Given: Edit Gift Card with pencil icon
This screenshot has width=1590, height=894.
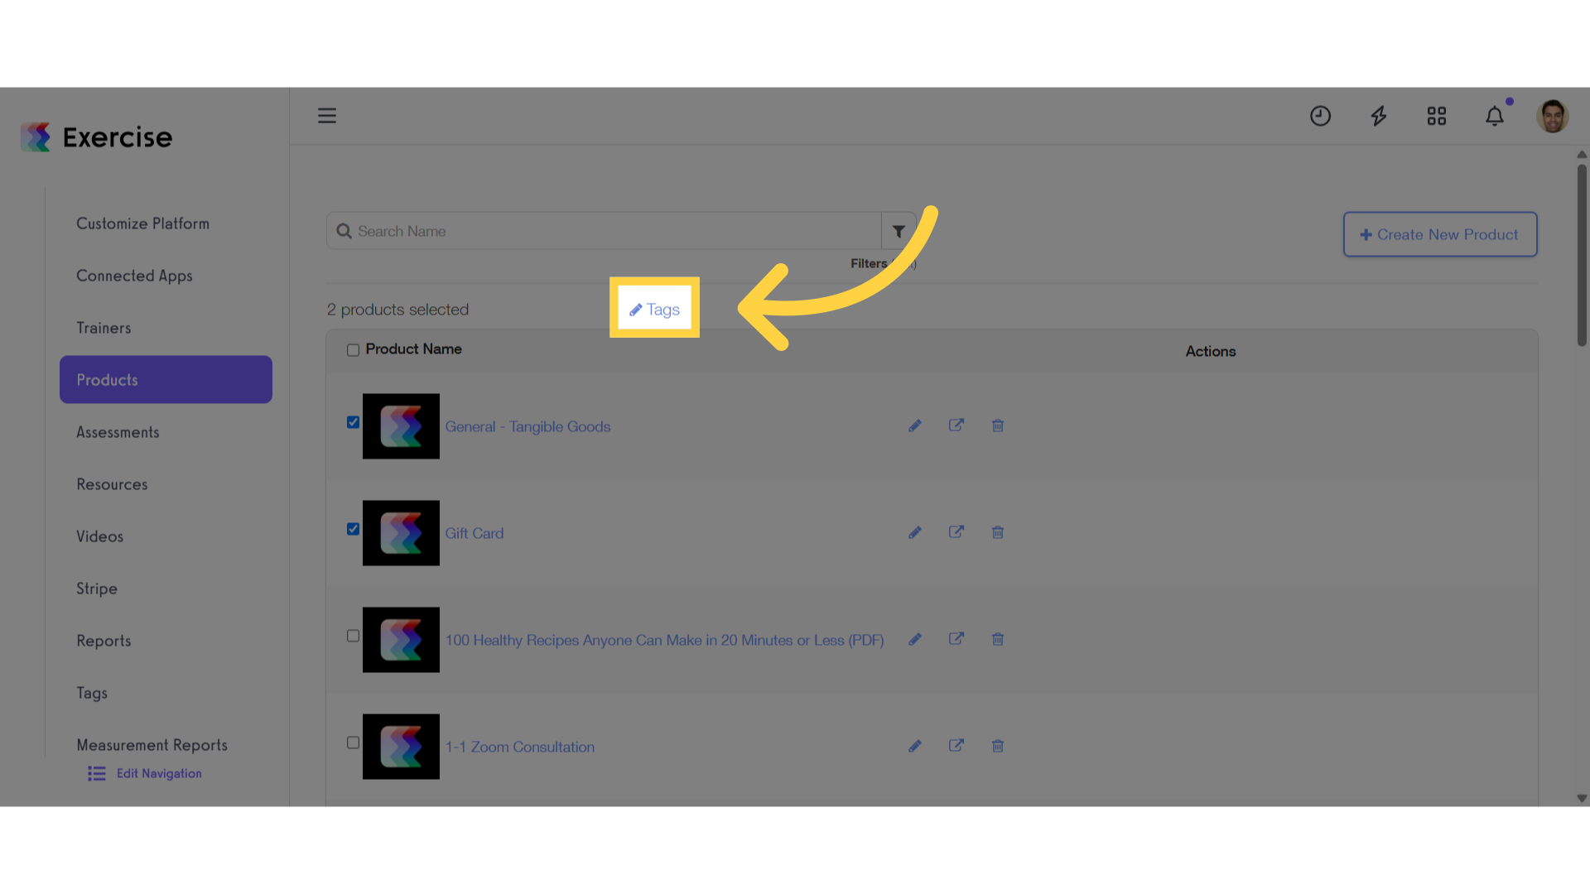Looking at the screenshot, I should tap(915, 532).
